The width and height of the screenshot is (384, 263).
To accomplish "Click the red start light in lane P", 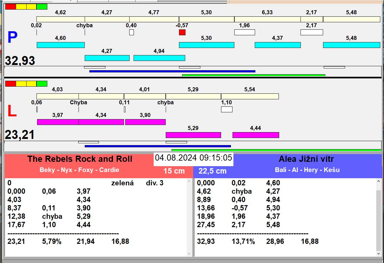I will tap(11, 6).
